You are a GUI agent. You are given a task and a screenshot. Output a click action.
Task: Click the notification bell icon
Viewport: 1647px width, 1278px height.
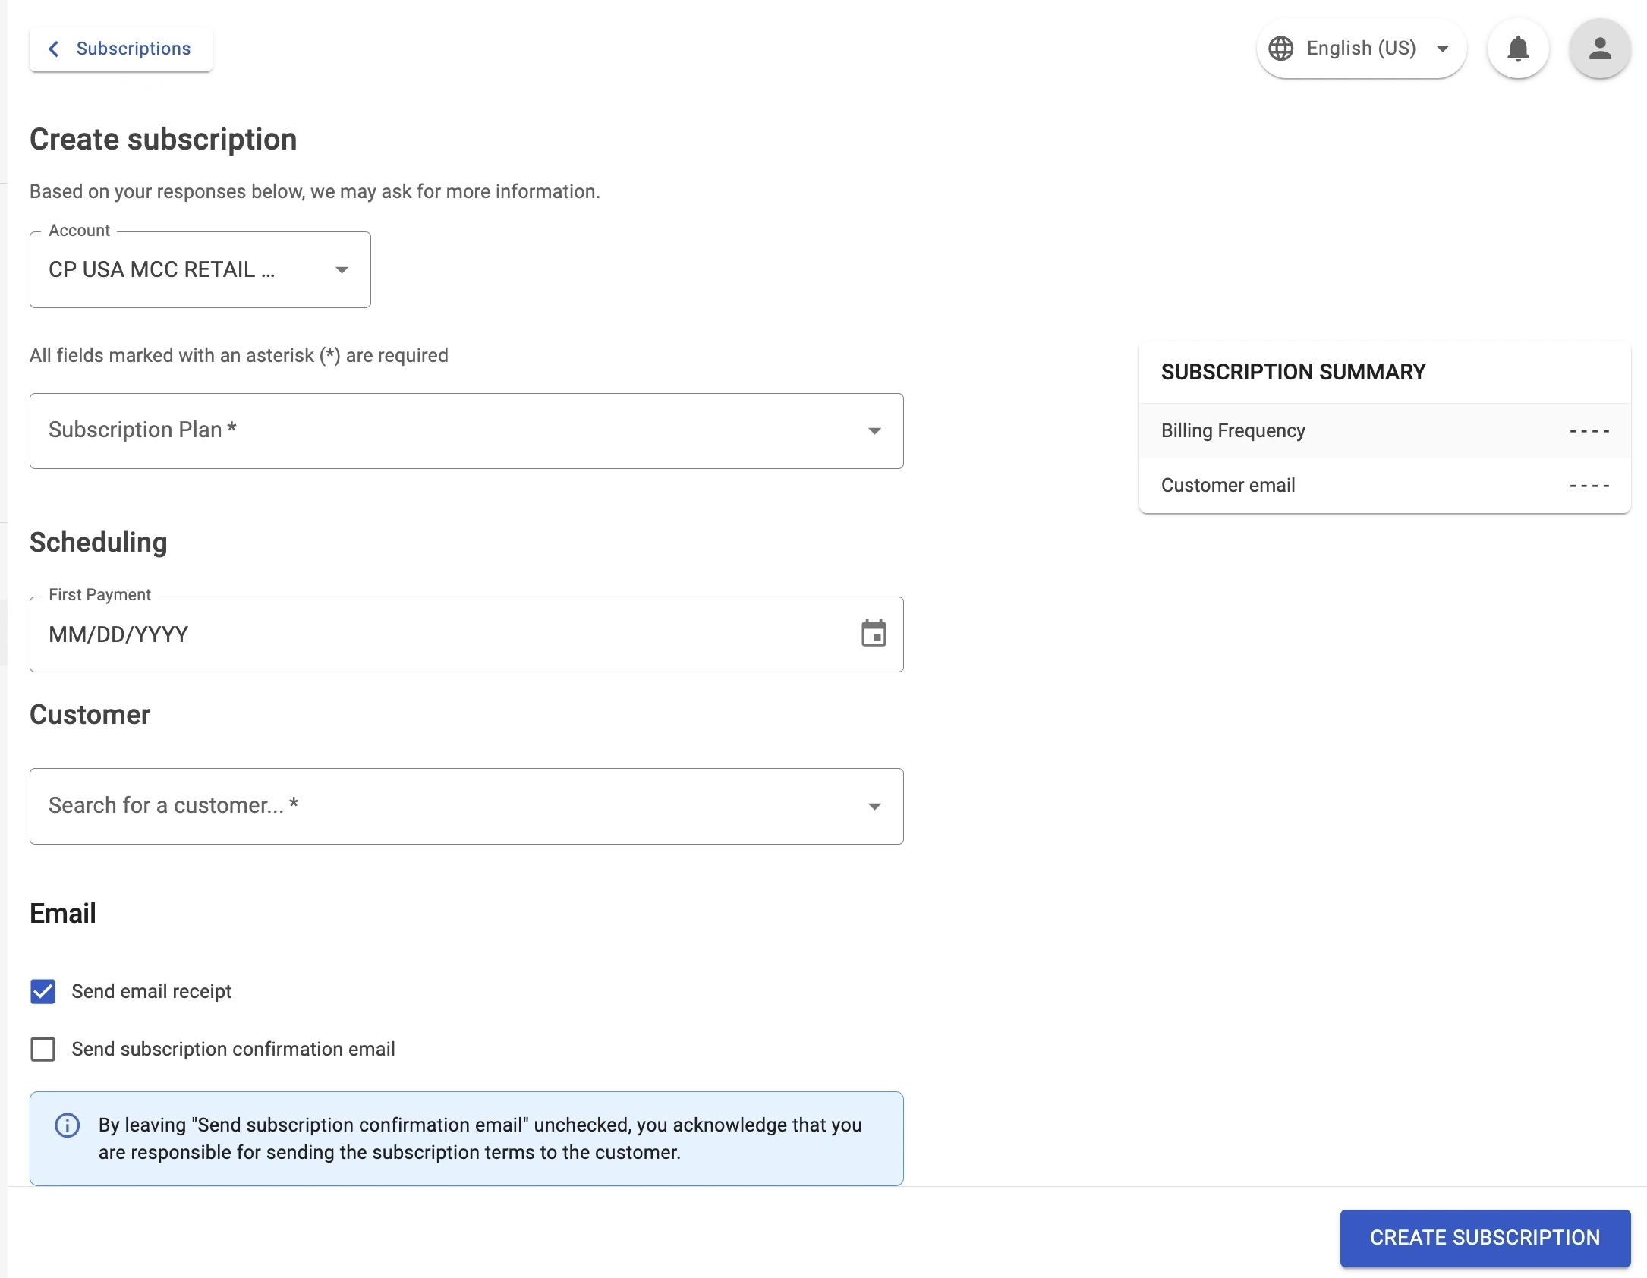[1518, 49]
